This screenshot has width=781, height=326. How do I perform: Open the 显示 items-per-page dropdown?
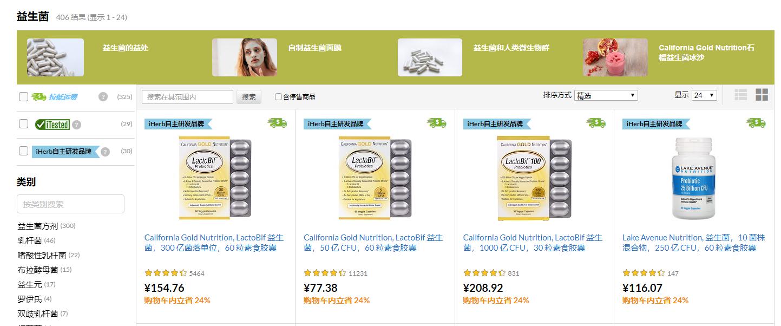(705, 95)
